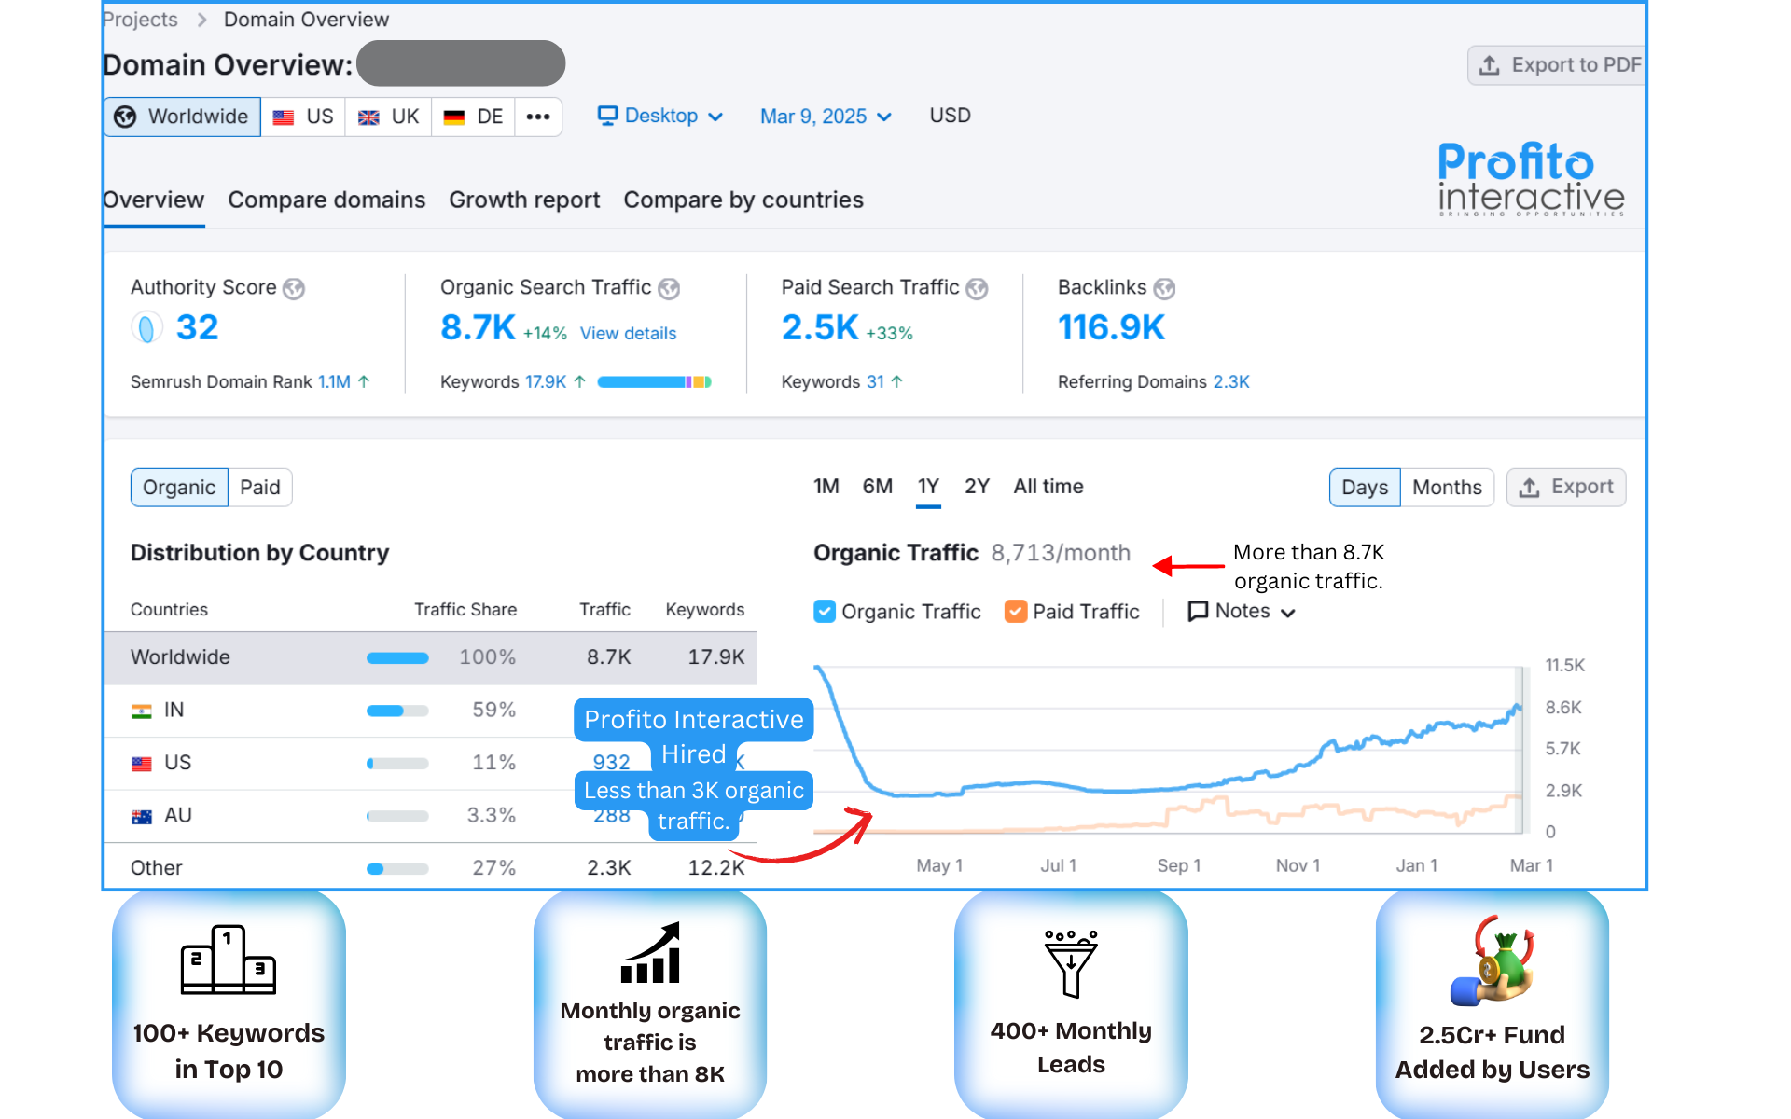Expand the Notes dropdown on the chart
1791x1119 pixels.
point(1241,611)
